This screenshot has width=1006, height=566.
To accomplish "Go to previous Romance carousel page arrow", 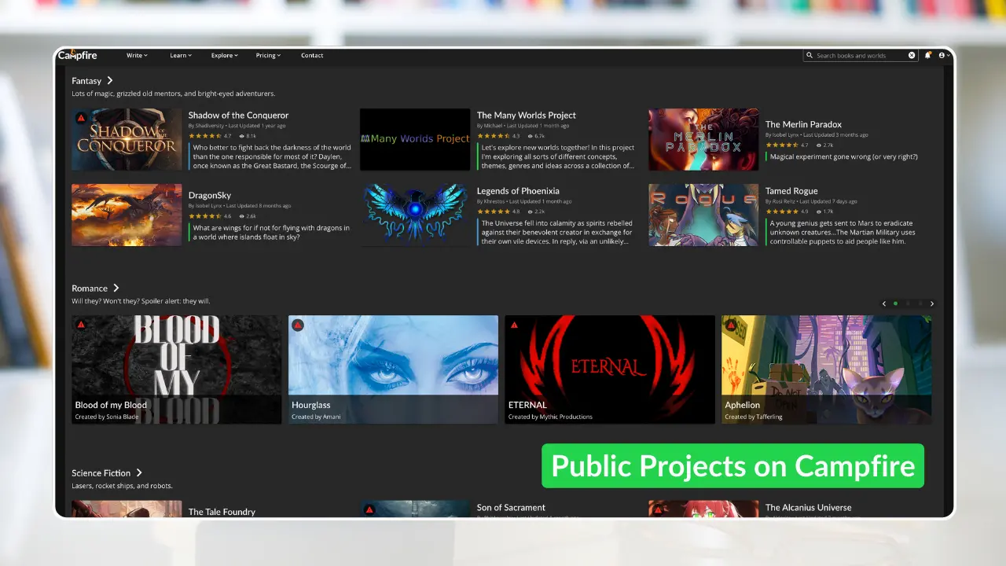I will 884,303.
